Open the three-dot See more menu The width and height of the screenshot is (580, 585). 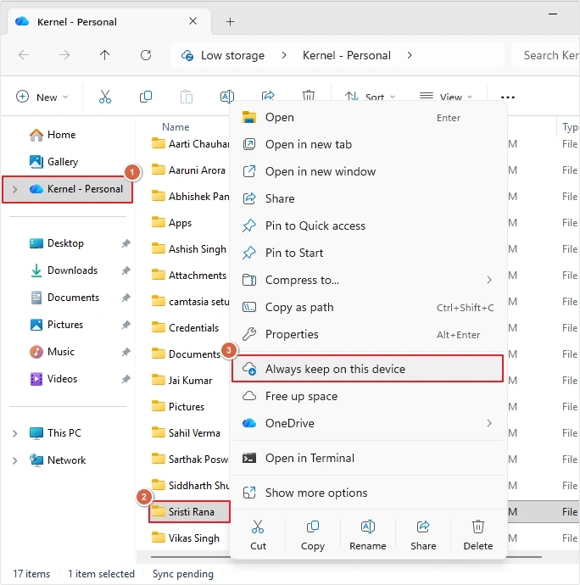[x=508, y=97]
